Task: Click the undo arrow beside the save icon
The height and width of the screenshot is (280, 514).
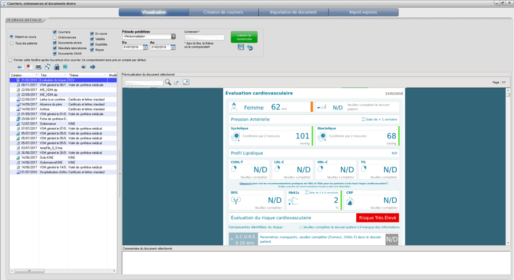Action: tap(249, 48)
